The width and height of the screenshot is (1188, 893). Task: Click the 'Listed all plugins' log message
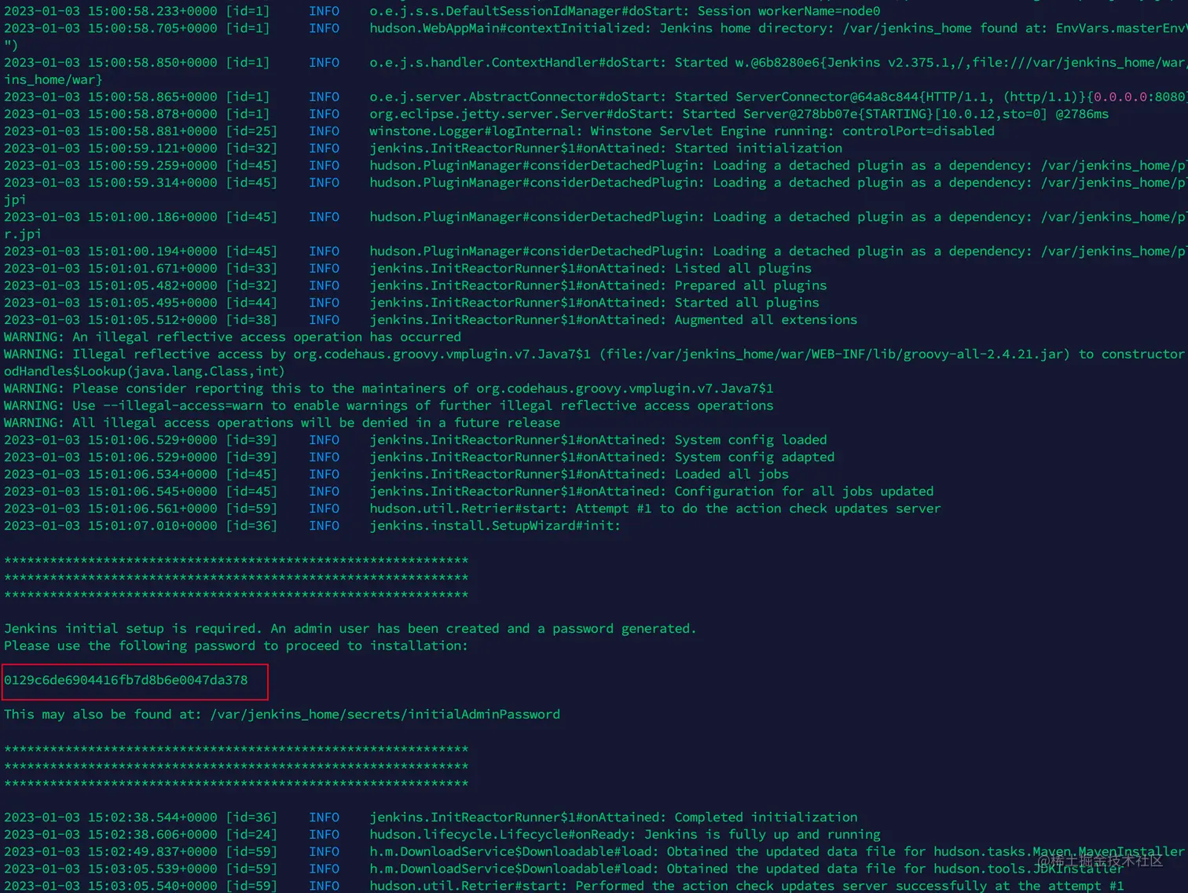tap(743, 269)
